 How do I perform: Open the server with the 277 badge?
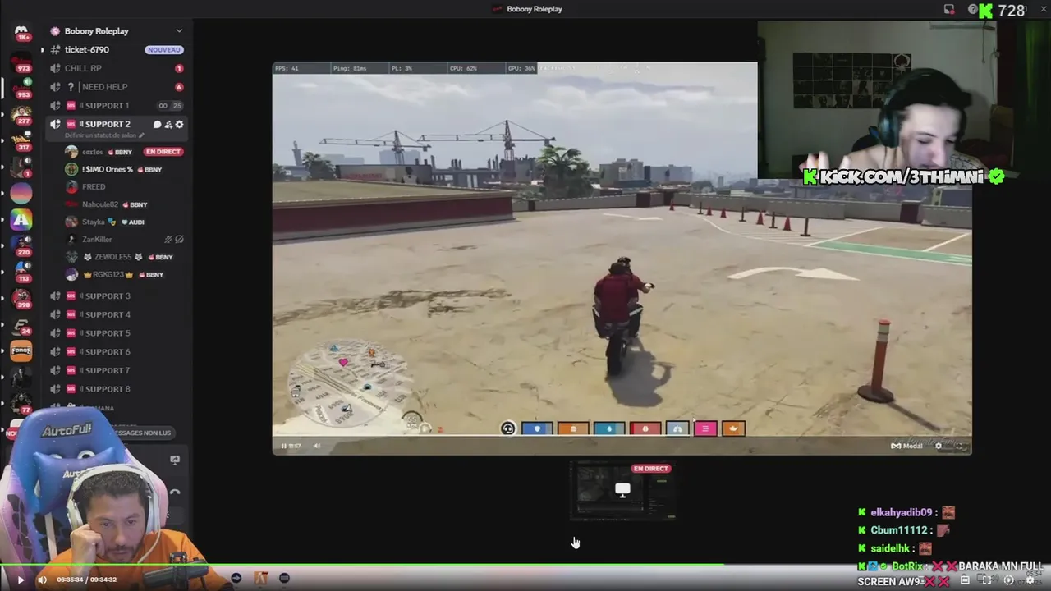coord(21,113)
